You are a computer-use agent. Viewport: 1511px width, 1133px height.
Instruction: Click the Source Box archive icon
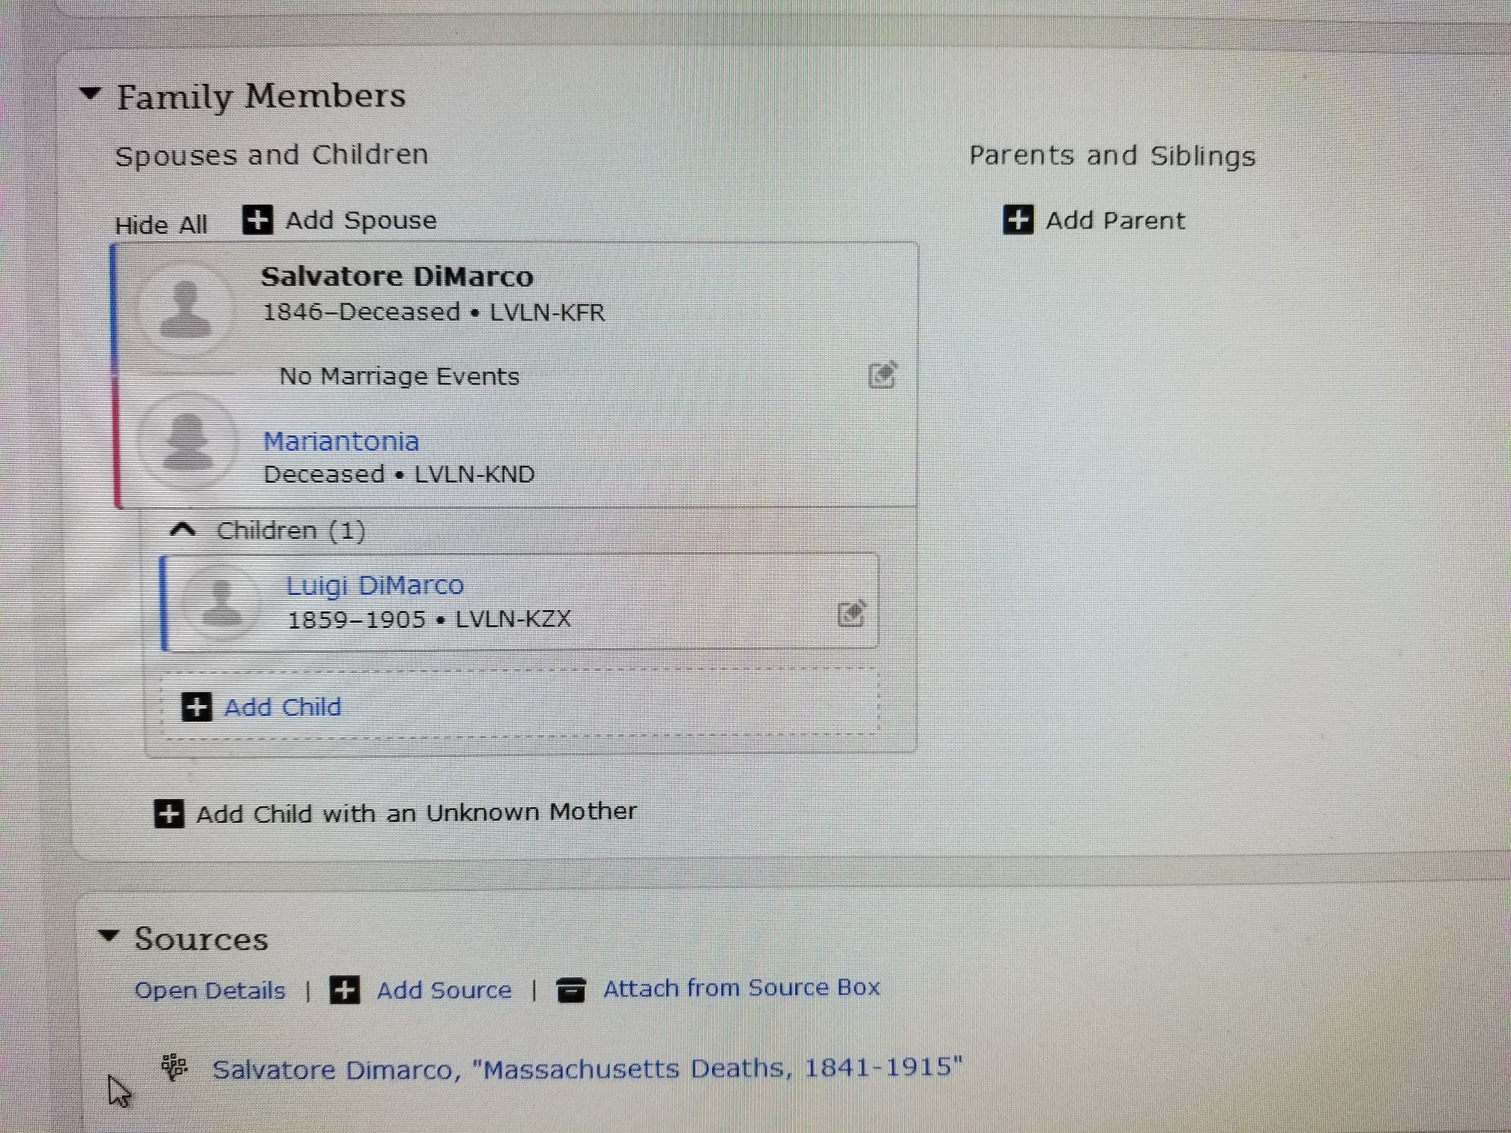click(x=570, y=990)
